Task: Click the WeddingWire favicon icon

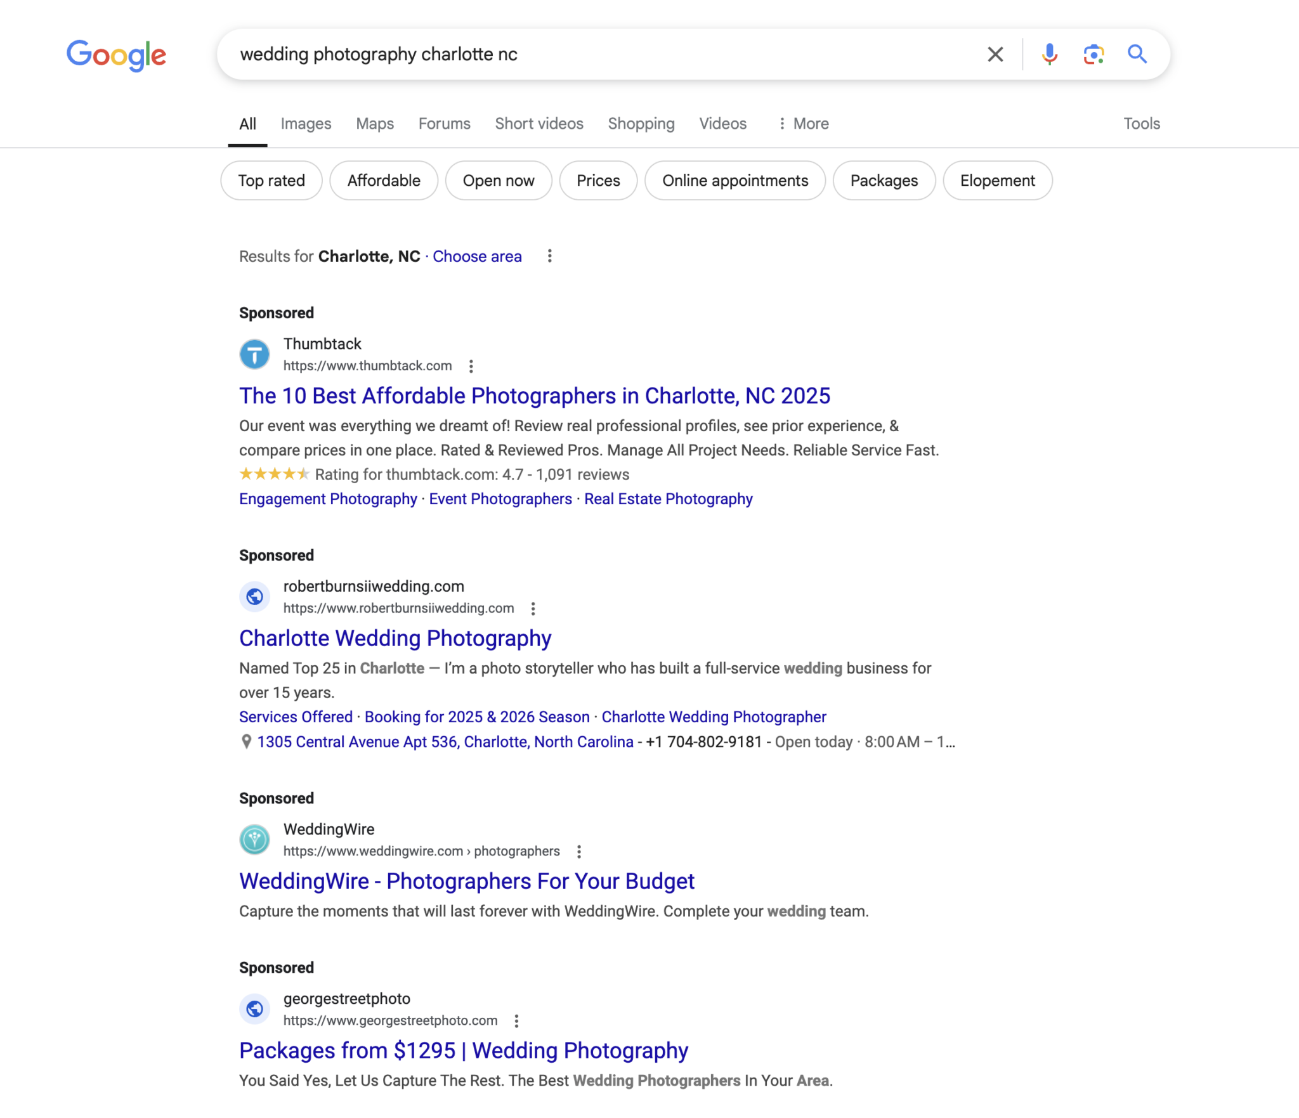Action: [254, 840]
